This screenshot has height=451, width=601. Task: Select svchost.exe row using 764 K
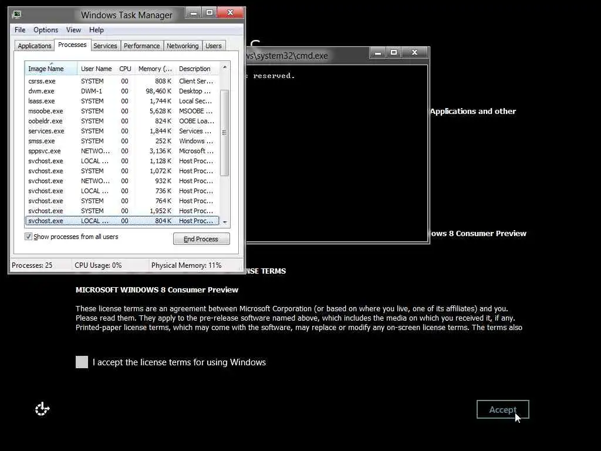tap(122, 201)
